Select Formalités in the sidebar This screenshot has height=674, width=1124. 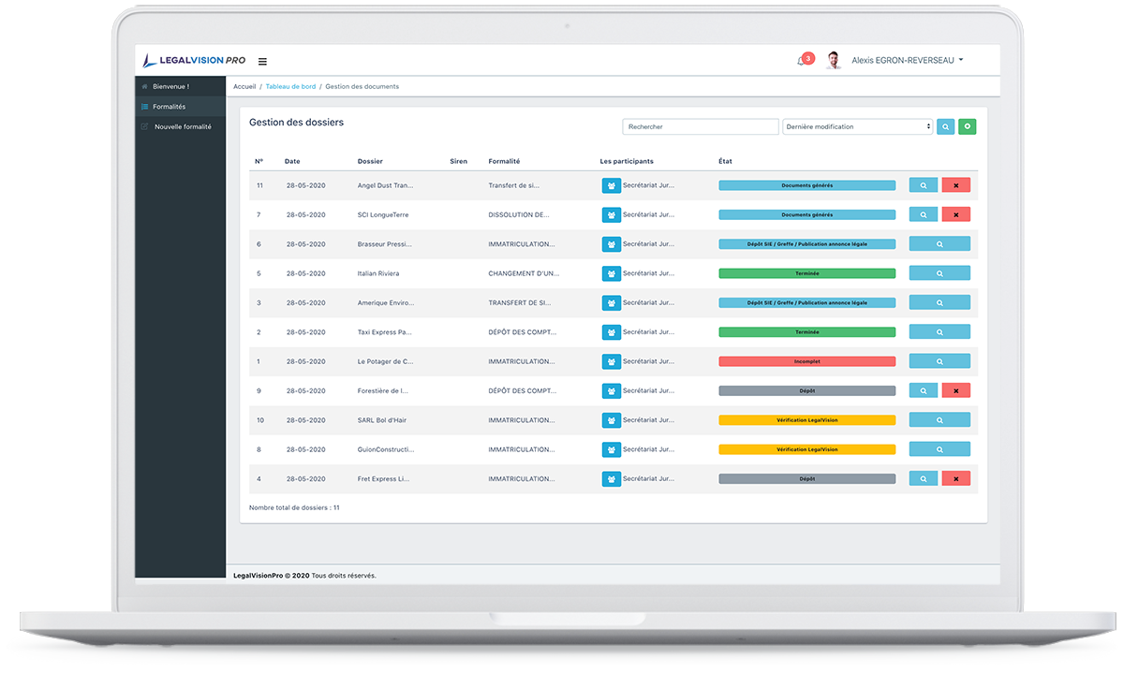click(x=170, y=107)
